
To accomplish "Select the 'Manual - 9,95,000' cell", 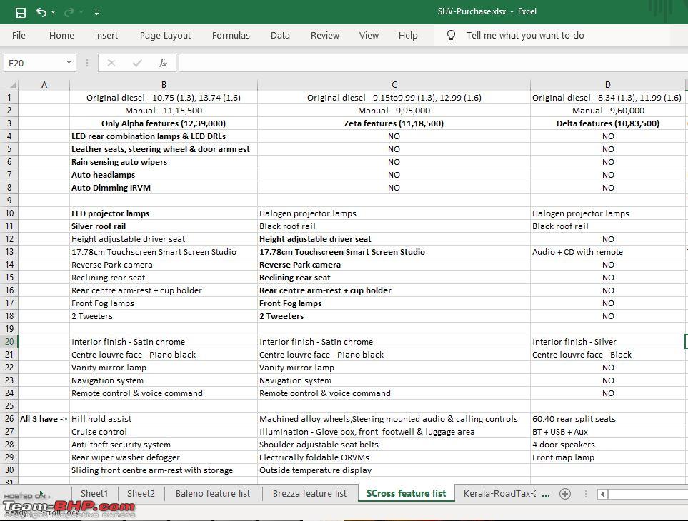I will [x=394, y=111].
